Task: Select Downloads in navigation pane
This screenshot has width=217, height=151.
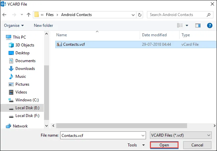Action: (x=25, y=69)
